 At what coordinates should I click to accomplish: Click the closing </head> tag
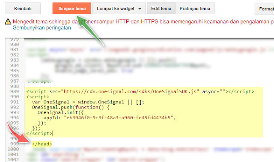[x=42, y=144]
